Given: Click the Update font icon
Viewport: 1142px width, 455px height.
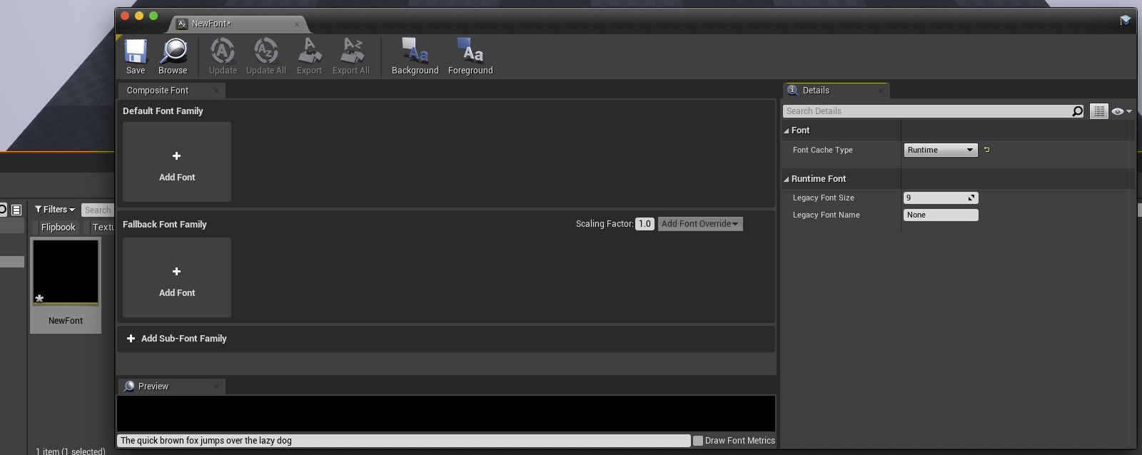Looking at the screenshot, I should point(223,56).
